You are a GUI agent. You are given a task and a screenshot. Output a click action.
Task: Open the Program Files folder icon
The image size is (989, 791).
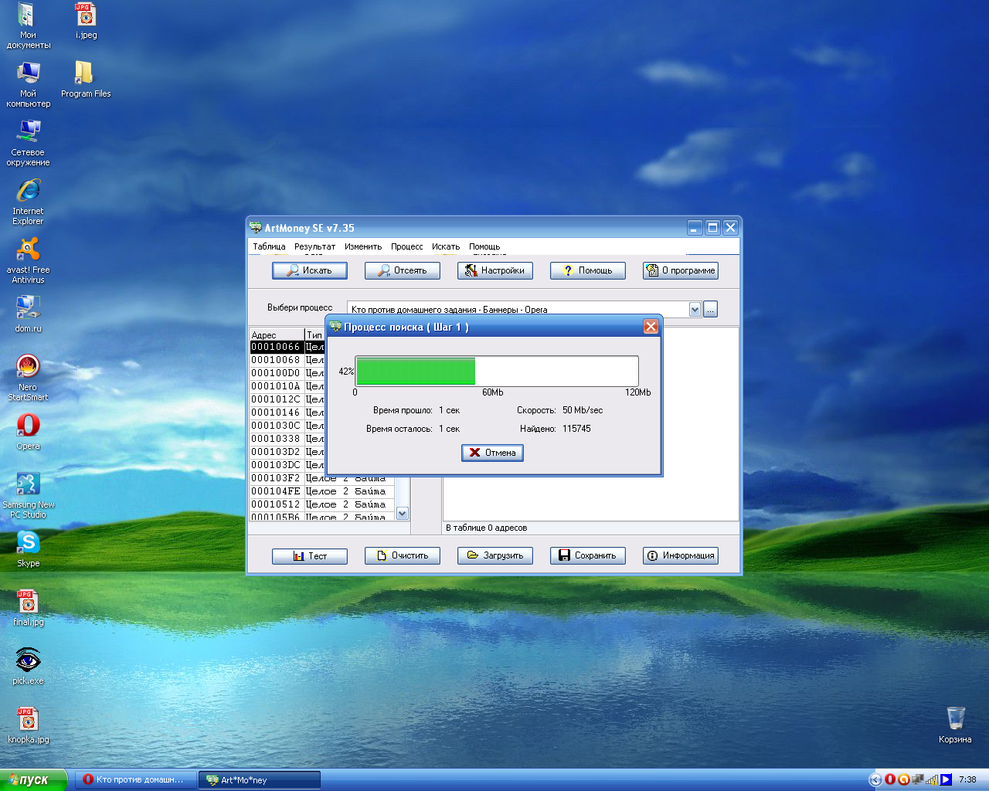[86, 80]
